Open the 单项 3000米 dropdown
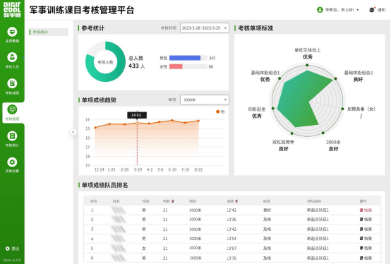The height and width of the screenshot is (264, 391). pyautogui.click(x=204, y=100)
